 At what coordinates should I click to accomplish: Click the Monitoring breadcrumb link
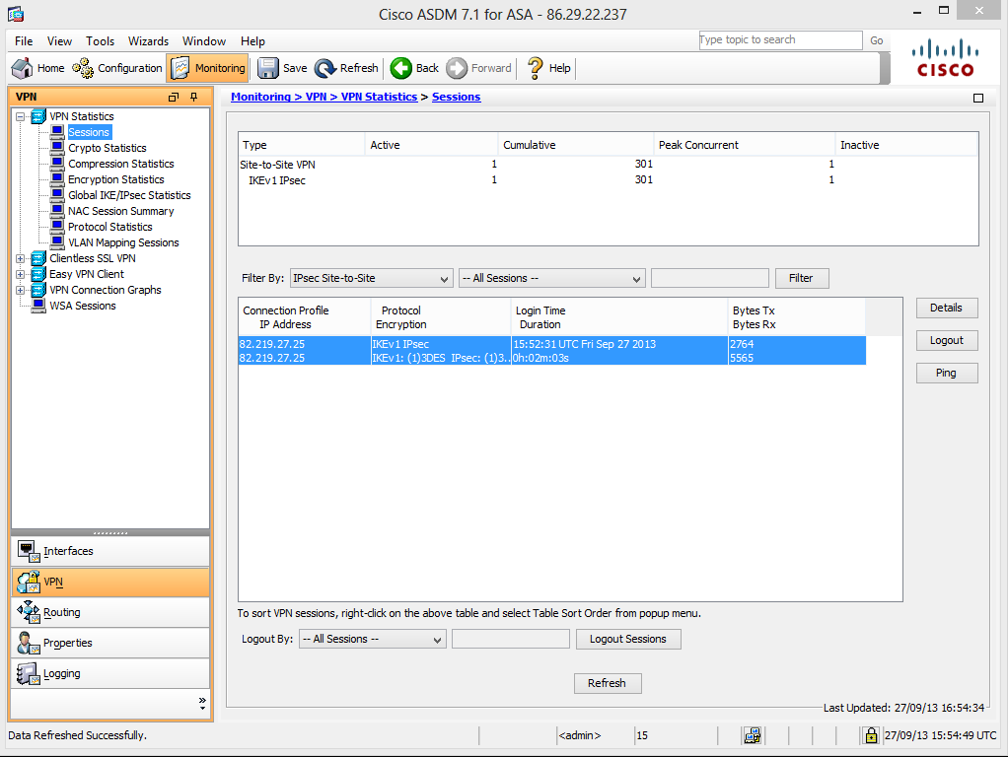click(260, 97)
